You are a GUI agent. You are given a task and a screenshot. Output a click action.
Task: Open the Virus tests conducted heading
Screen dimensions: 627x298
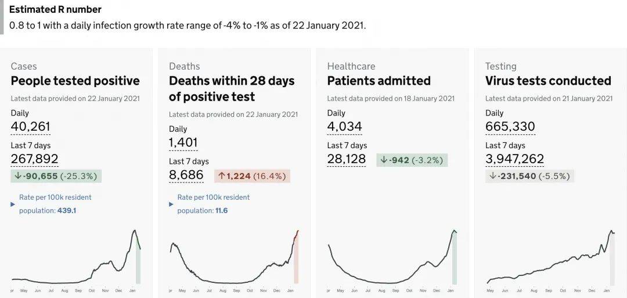tap(548, 81)
